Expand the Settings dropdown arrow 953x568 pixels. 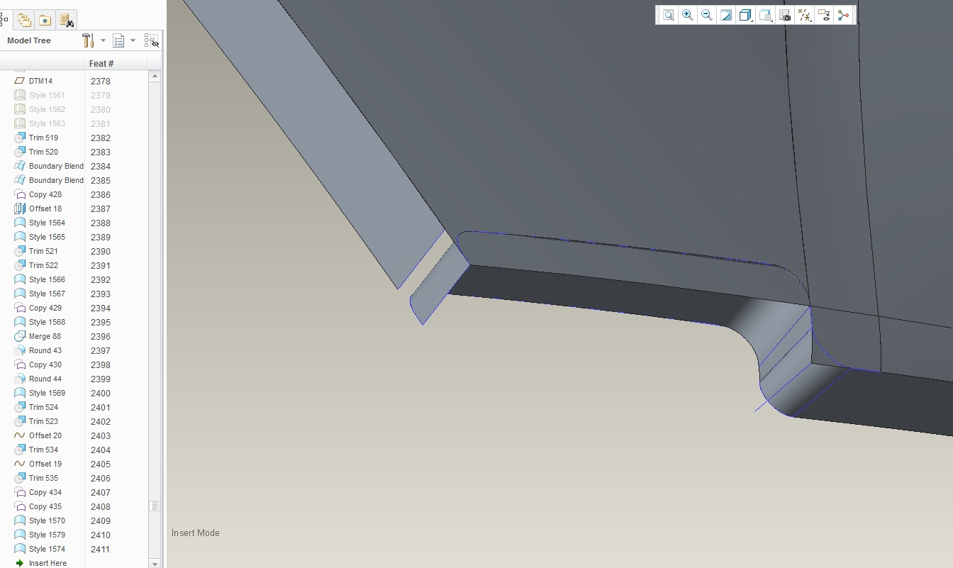coord(104,40)
